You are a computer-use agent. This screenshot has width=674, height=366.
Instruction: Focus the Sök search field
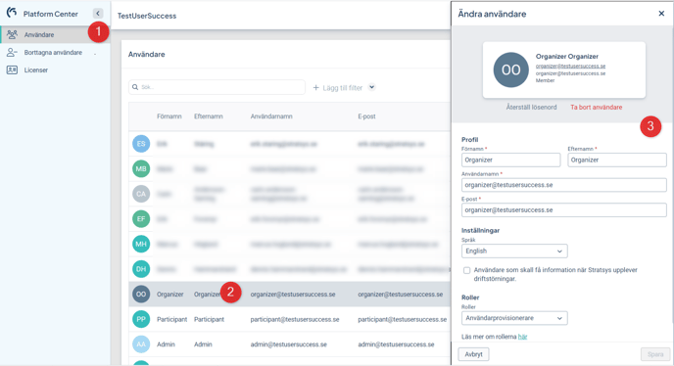coord(217,87)
